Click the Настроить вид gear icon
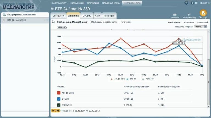211x118 pixels. [189, 15]
